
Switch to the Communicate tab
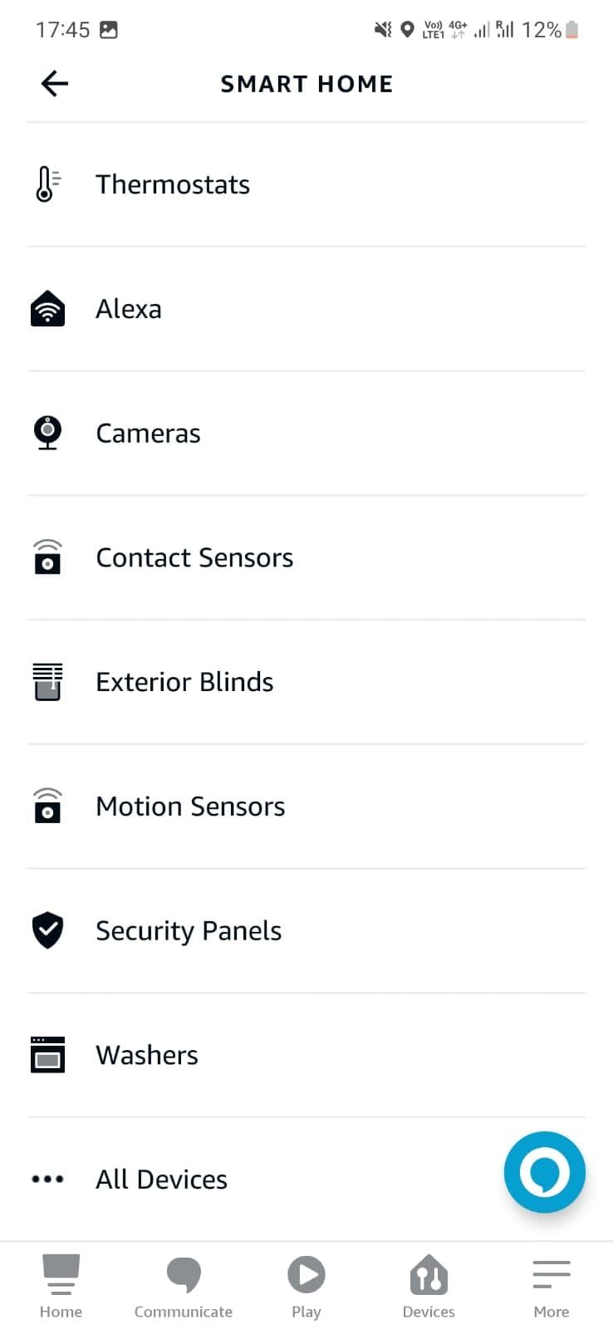184,1286
